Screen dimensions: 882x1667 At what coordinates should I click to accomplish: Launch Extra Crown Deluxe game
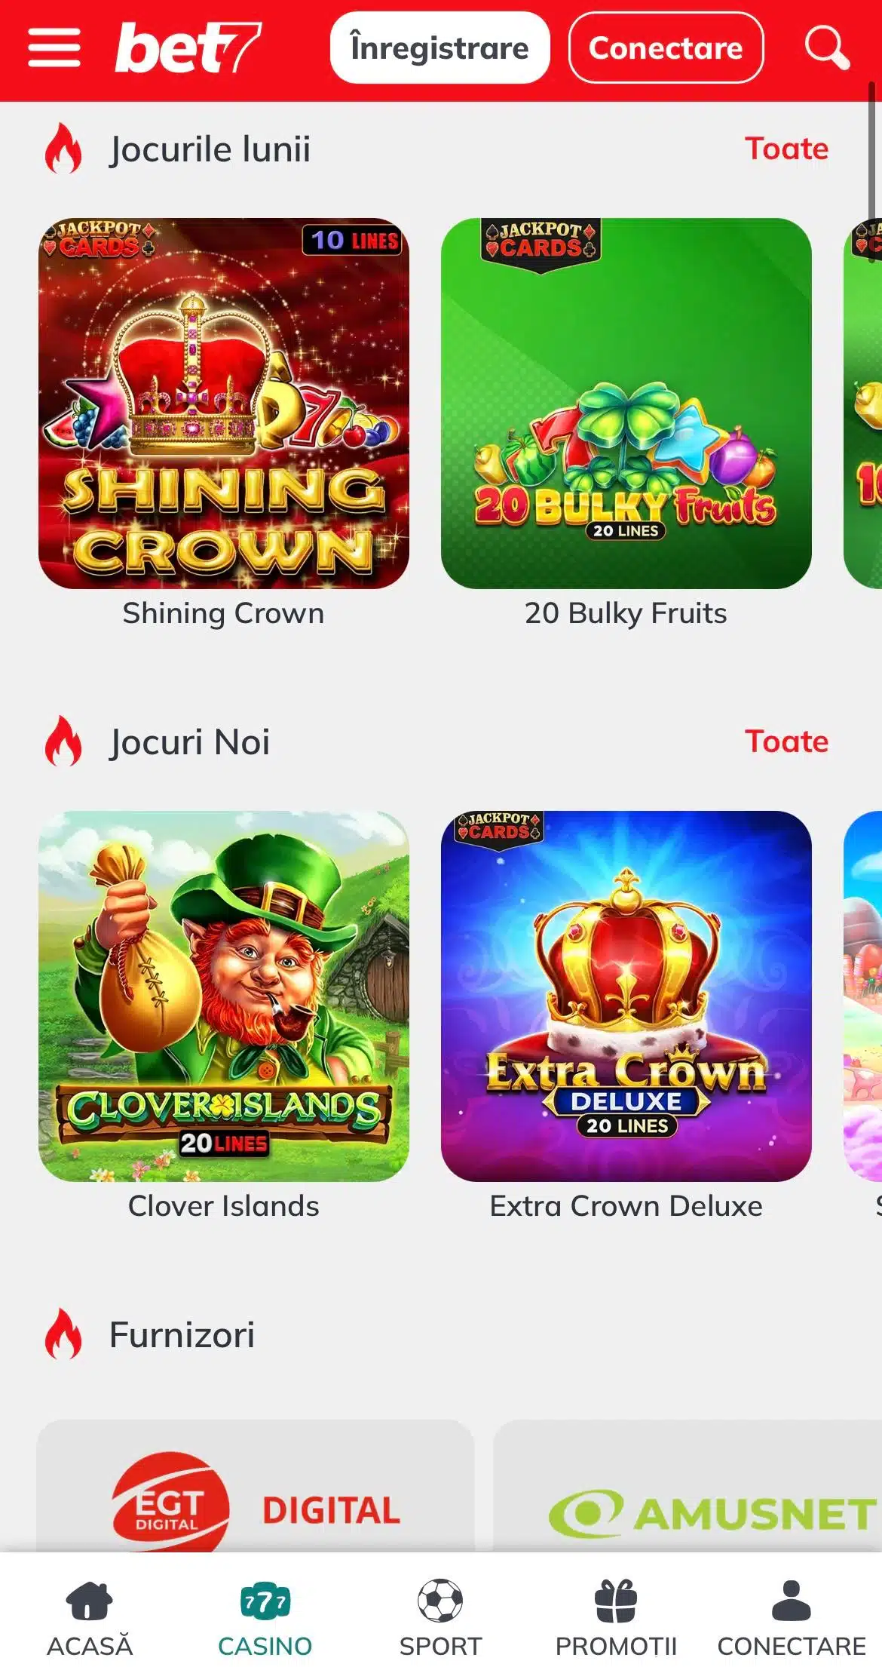pos(626,996)
